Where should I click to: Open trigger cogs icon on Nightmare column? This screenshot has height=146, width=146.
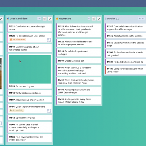[x=94, y=19]
